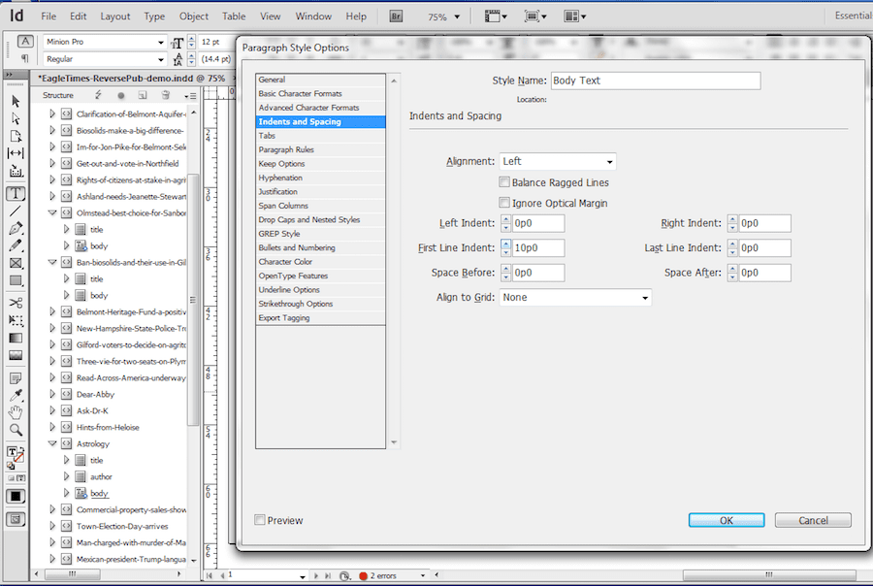Viewport: 873px width, 586px height.
Task: Switch to Character Formatting Controls icon
Action: click(x=25, y=41)
